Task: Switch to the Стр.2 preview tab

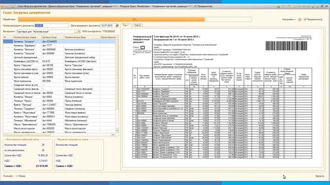Action: 137,25
